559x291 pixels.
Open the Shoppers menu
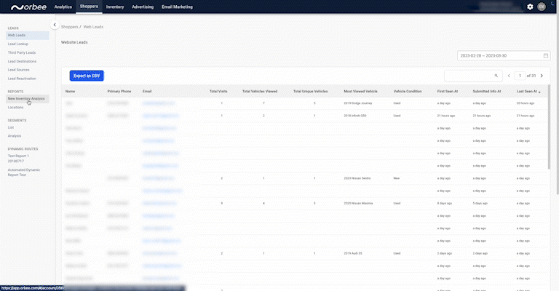tap(89, 7)
